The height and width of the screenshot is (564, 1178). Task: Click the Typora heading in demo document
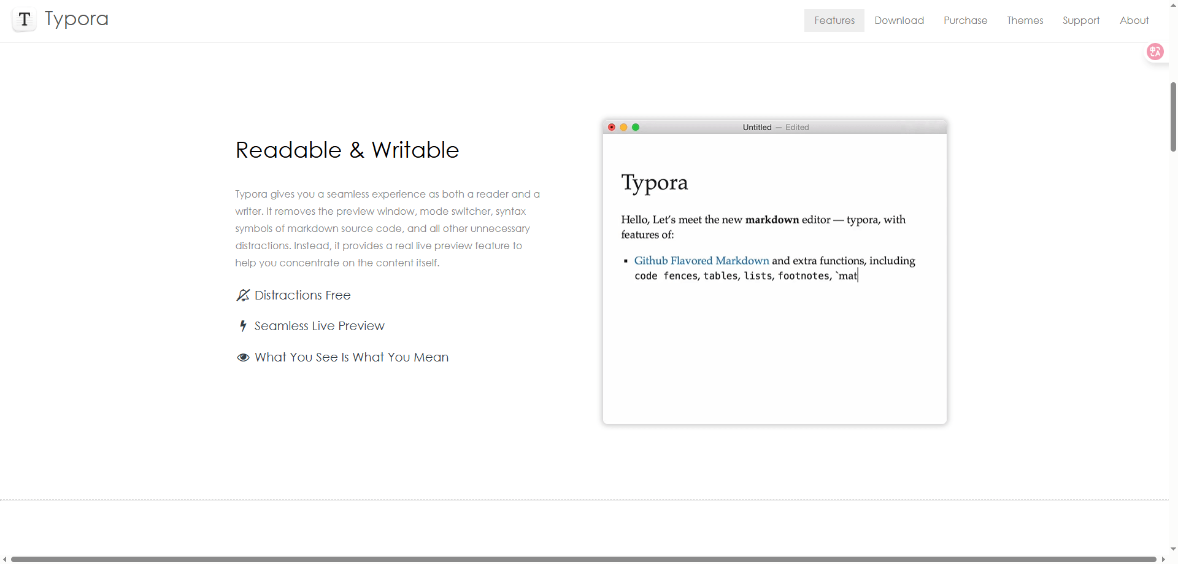coord(655,183)
